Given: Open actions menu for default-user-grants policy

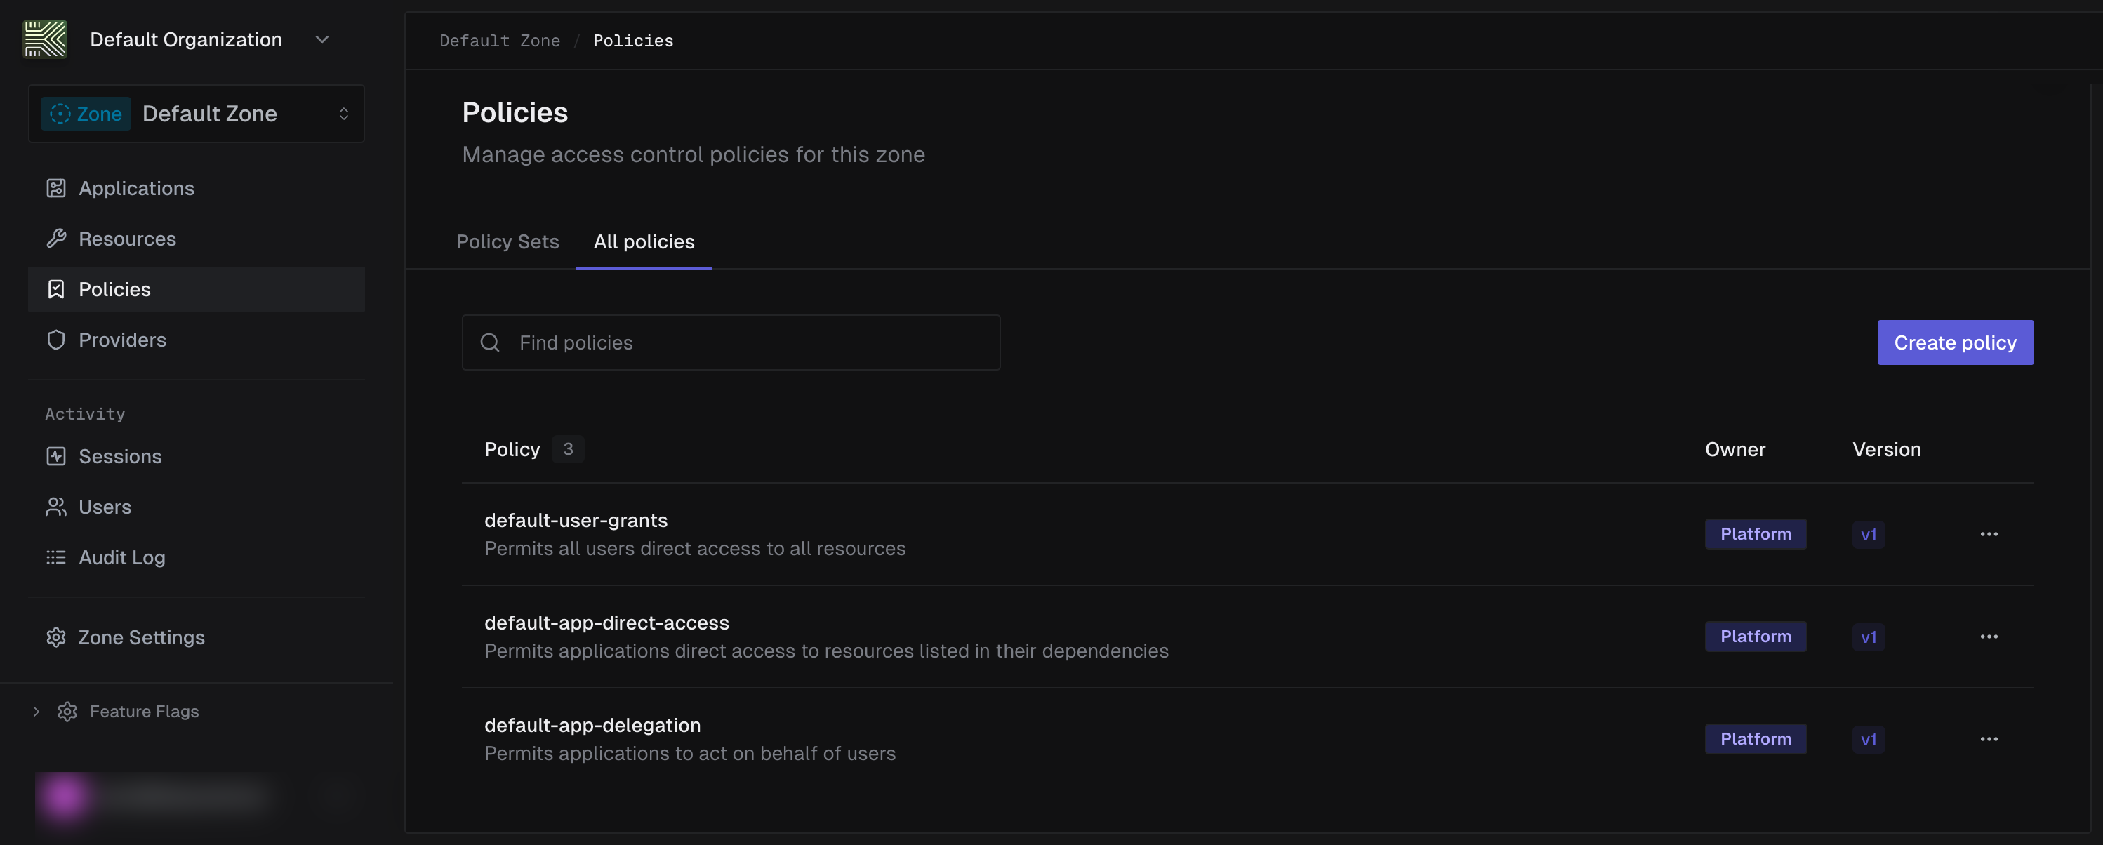Looking at the screenshot, I should coord(1989,534).
